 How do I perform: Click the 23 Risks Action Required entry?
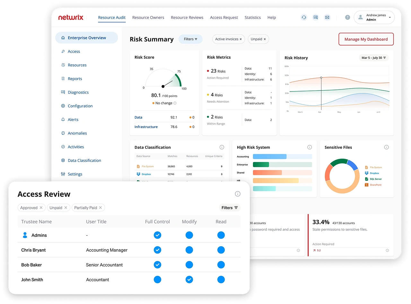pyautogui.click(x=218, y=74)
